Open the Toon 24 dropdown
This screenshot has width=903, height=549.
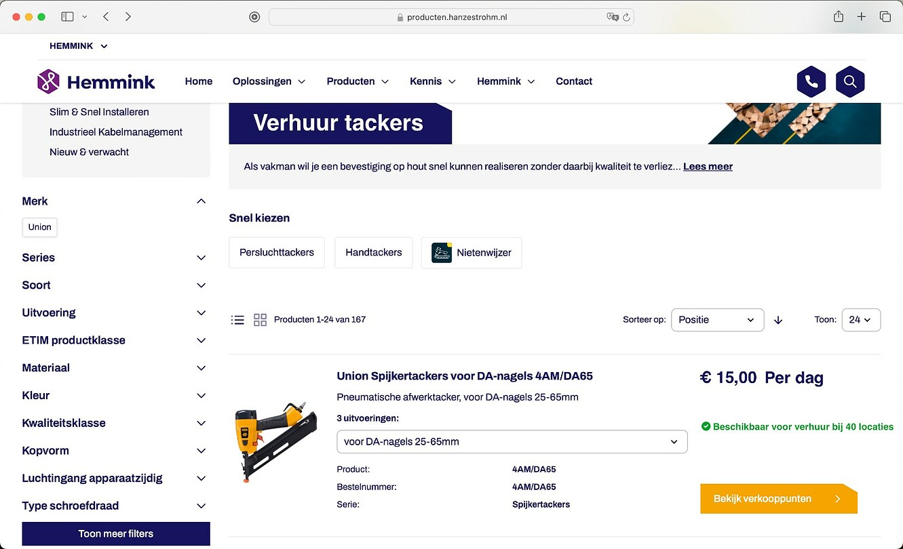861,320
